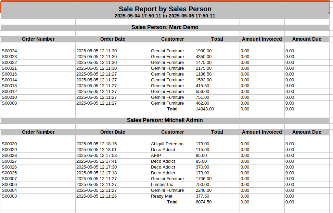333x213 pixels.
Task: Select the AFIP customer cell
Action: click(172, 156)
